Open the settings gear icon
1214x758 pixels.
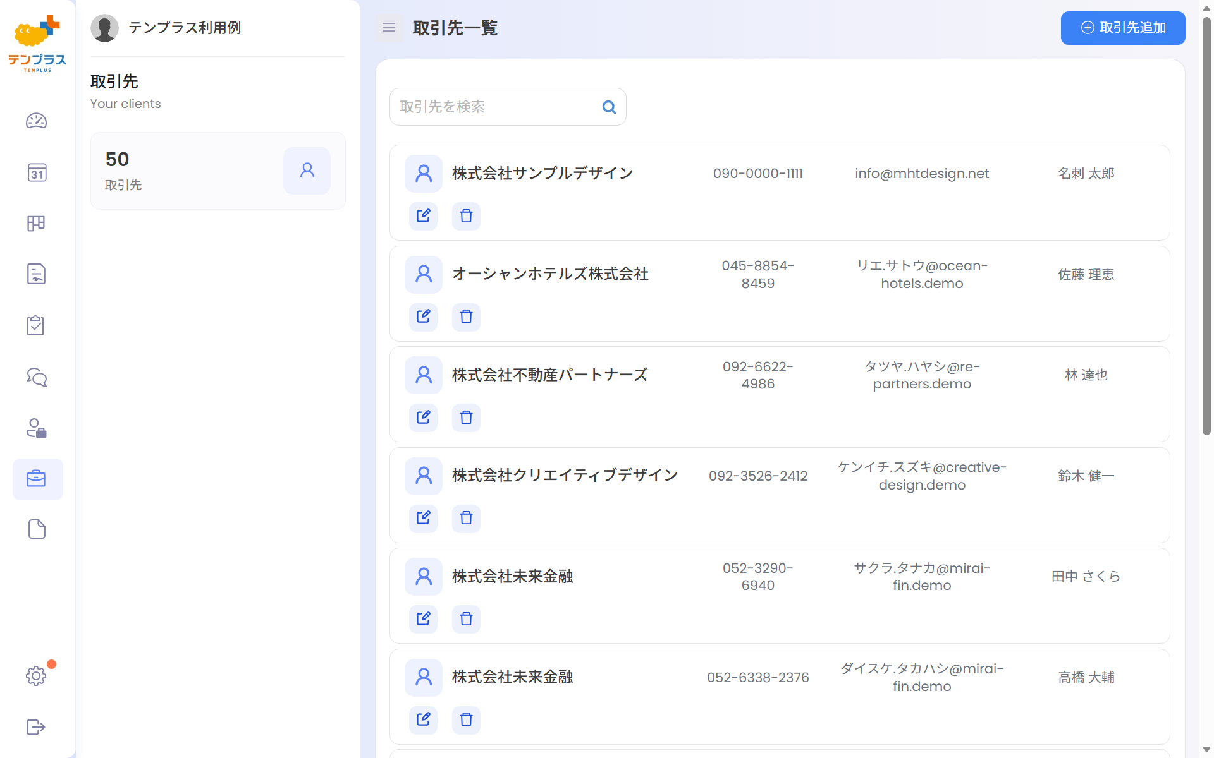tap(37, 676)
